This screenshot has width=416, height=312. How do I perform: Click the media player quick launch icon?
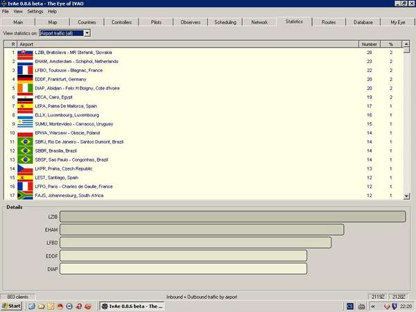[x=69, y=306]
